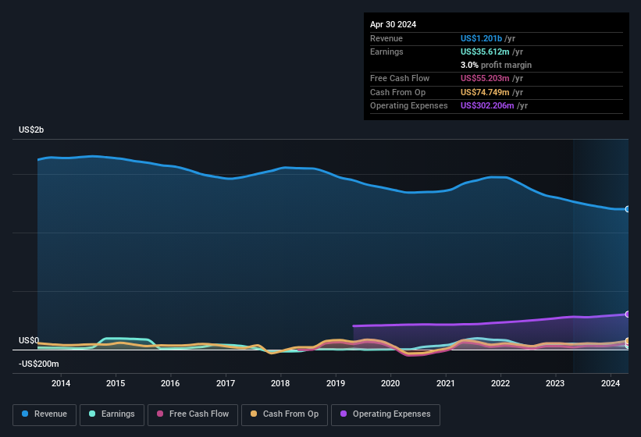Screen dimensions: 641x437
Task: Click the -US$200m y-axis label
Action: coord(39,364)
